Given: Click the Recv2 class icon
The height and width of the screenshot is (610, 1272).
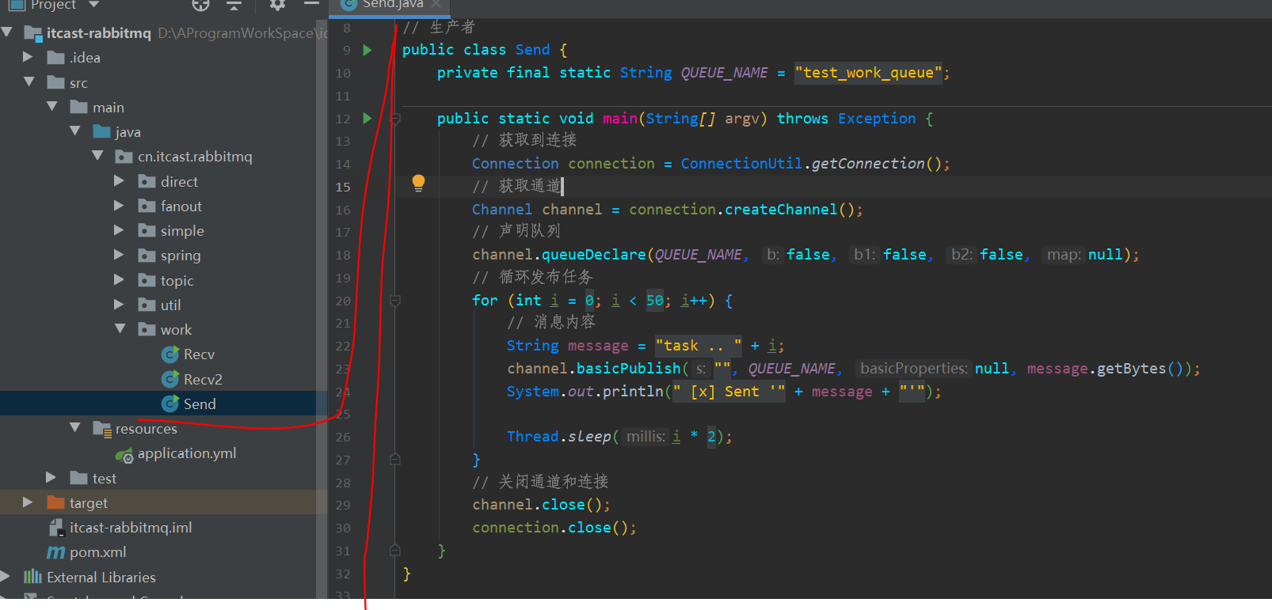Looking at the screenshot, I should (x=169, y=379).
